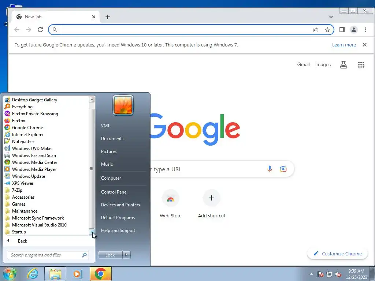Click the programs list scroll-up arrow
Image resolution: width=375 pixels, height=281 pixels.
92,100
